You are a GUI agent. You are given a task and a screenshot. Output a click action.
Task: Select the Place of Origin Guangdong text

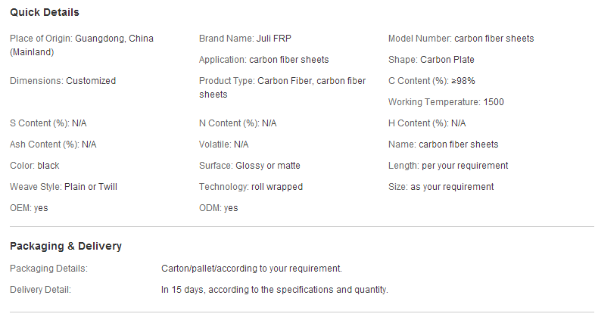[x=82, y=45]
